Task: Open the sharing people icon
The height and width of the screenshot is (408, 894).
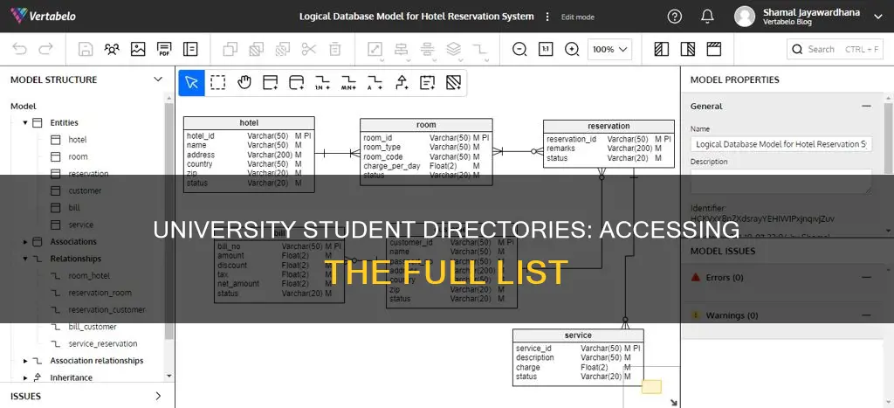Action: tap(112, 49)
